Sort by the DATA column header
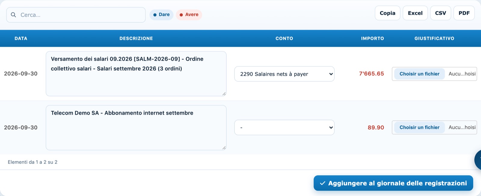 tap(21, 38)
